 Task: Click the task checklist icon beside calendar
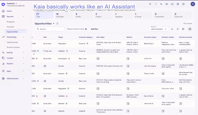(x=183, y=4)
